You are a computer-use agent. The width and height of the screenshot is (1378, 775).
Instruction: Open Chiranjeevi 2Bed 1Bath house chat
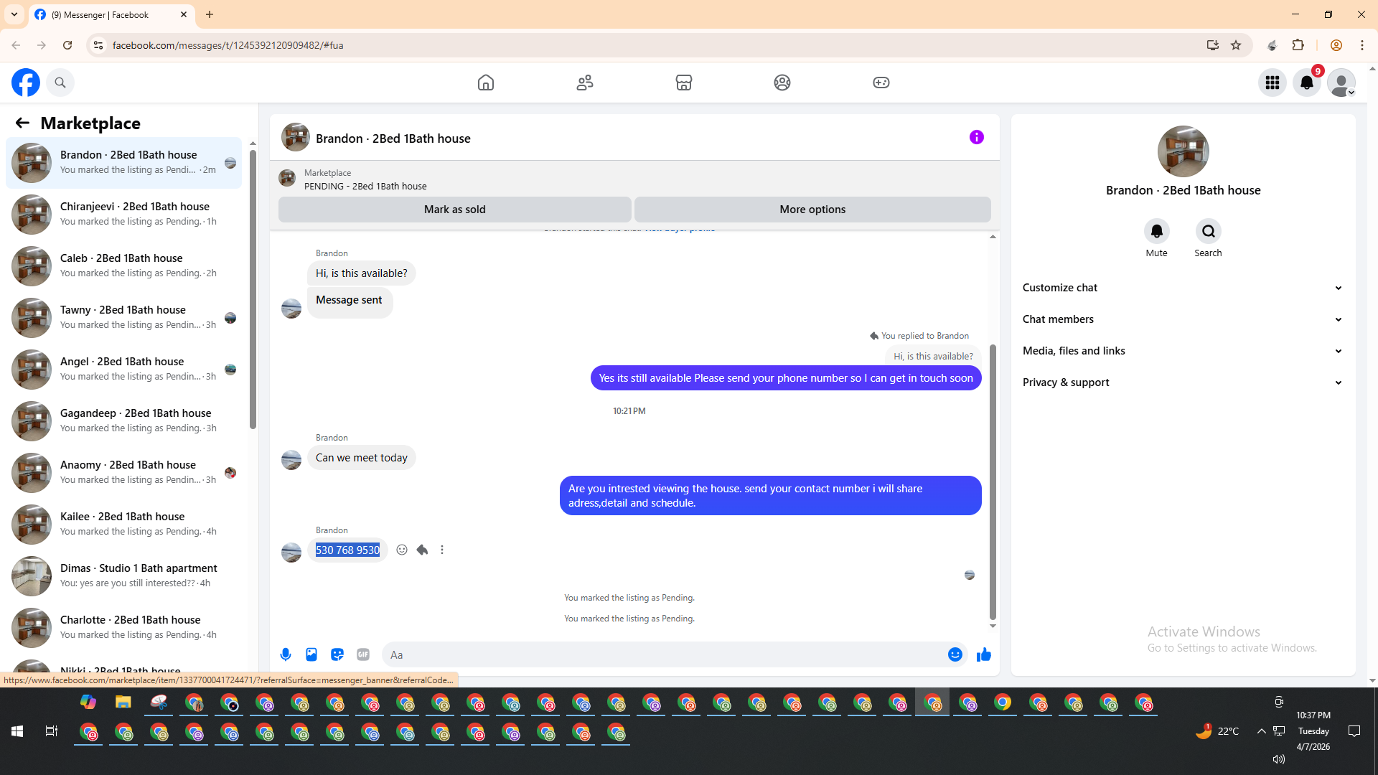click(124, 215)
